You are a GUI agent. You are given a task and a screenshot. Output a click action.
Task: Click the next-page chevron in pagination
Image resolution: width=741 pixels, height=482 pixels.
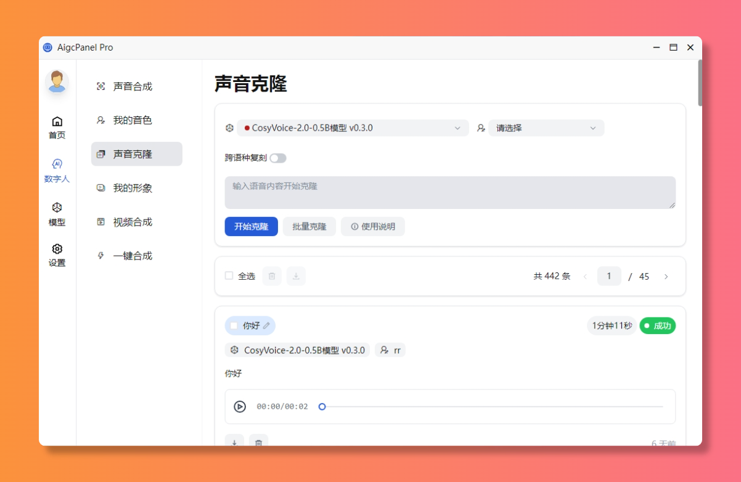point(666,276)
